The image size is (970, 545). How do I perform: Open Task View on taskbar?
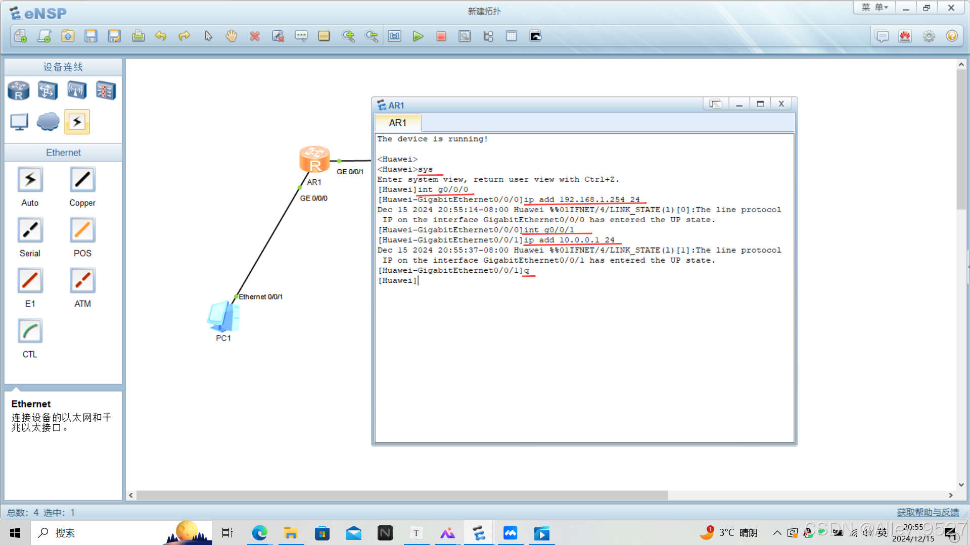pyautogui.click(x=227, y=533)
